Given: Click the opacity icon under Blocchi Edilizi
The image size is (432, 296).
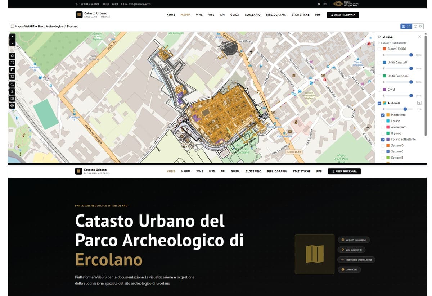Looking at the screenshot, I should click(384, 55).
